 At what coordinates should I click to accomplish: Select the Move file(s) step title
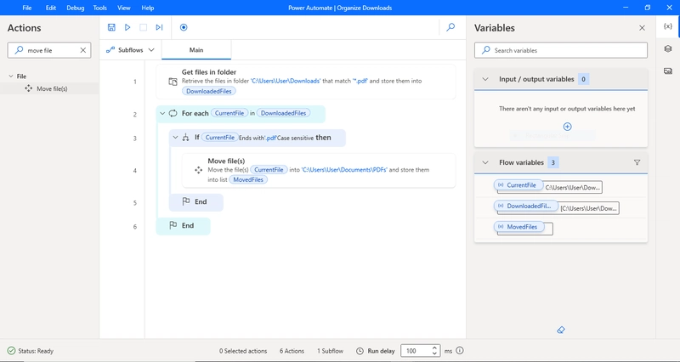pyautogui.click(x=226, y=161)
